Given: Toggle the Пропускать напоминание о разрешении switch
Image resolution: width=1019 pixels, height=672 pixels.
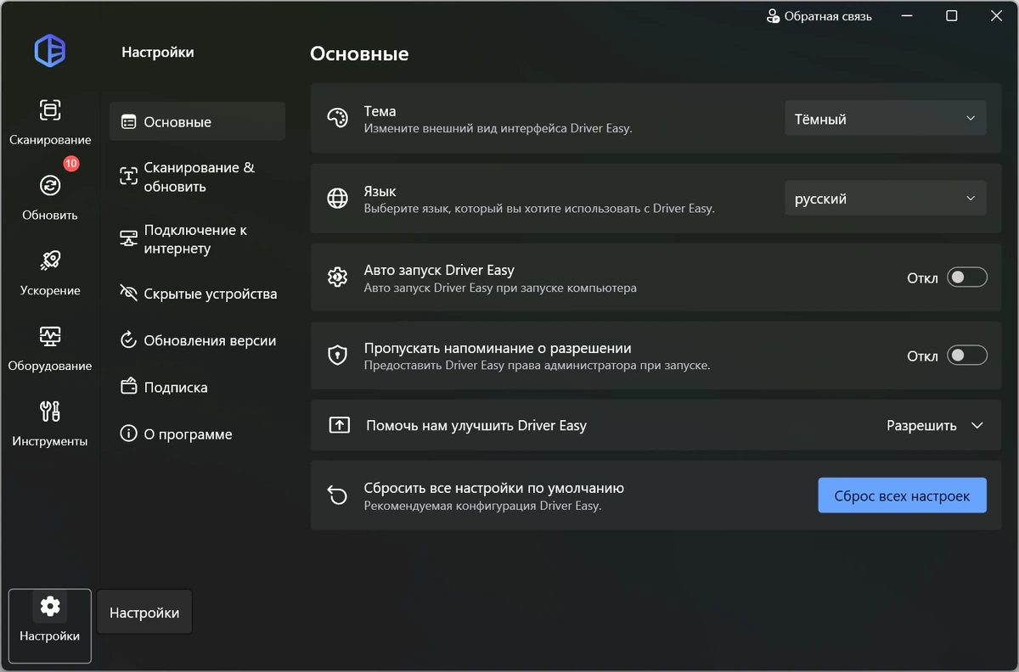Looking at the screenshot, I should [967, 356].
